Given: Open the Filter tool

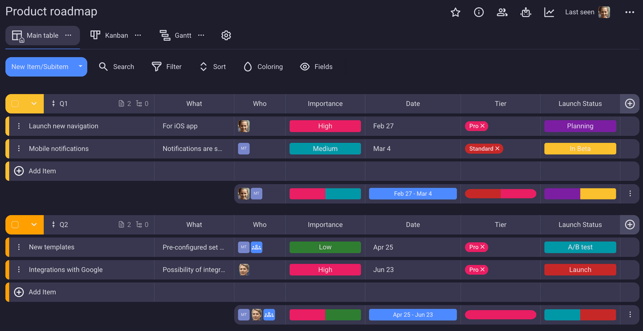Looking at the screenshot, I should 167,66.
